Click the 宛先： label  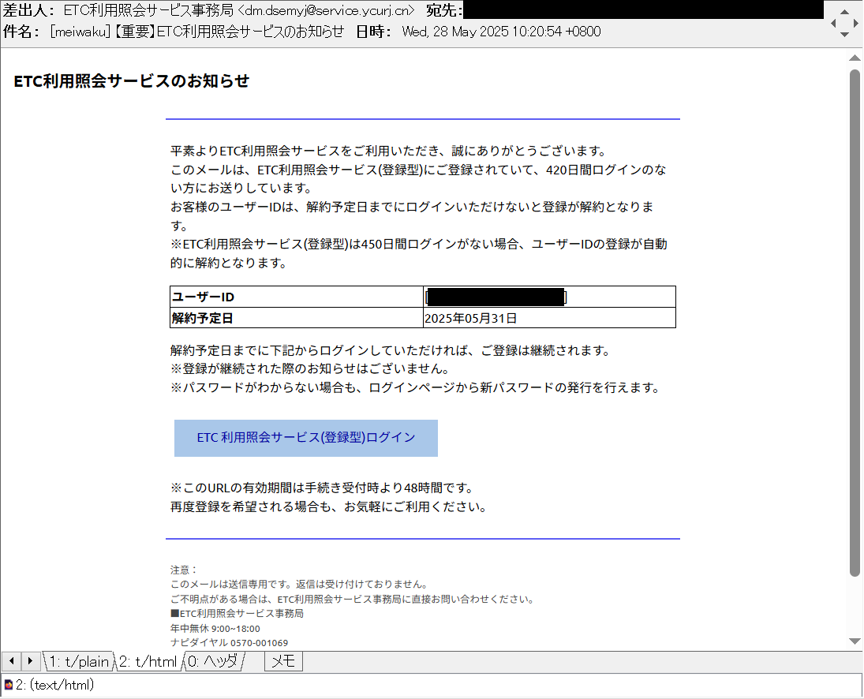(x=444, y=10)
